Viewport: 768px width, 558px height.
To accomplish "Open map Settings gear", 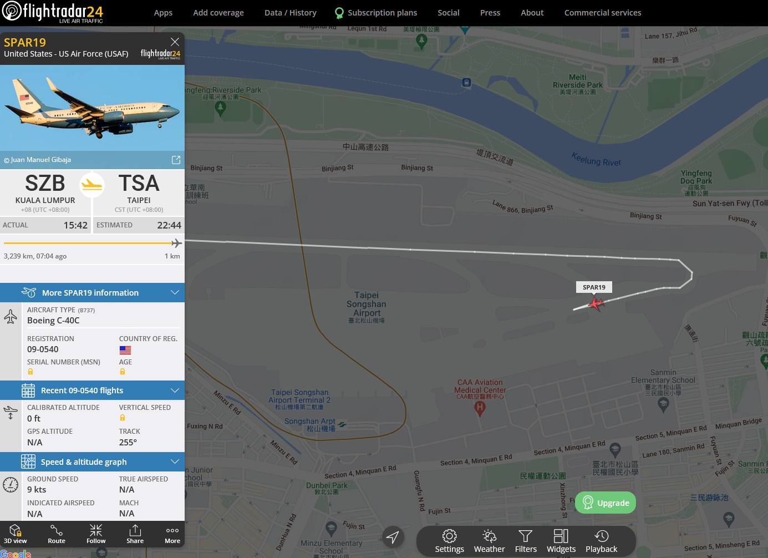I will point(449,541).
